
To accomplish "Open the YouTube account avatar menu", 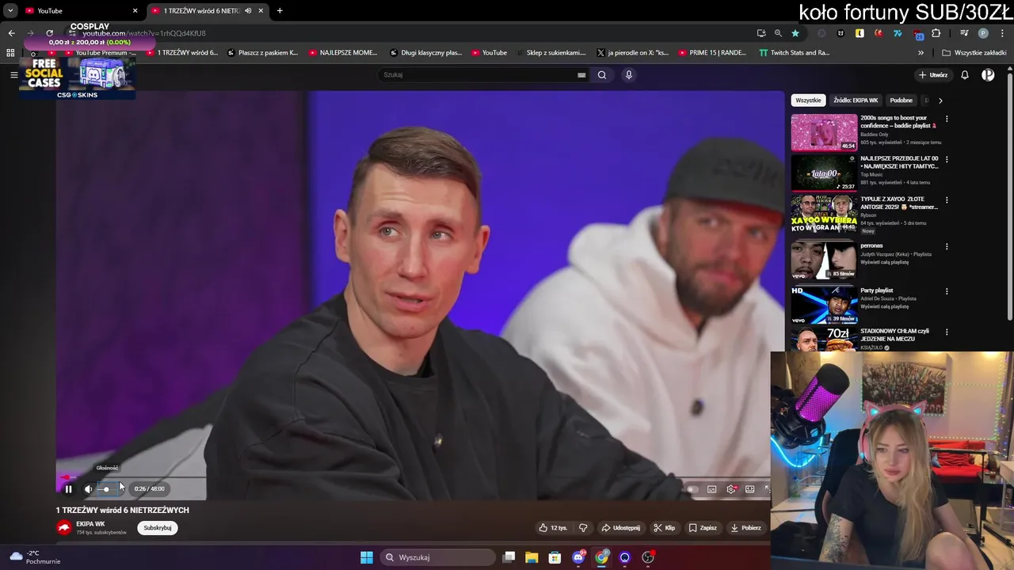I will click(988, 75).
